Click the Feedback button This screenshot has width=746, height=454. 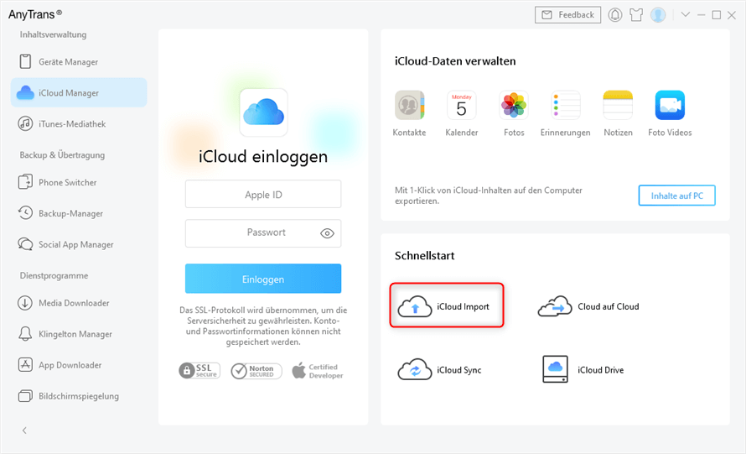(567, 15)
